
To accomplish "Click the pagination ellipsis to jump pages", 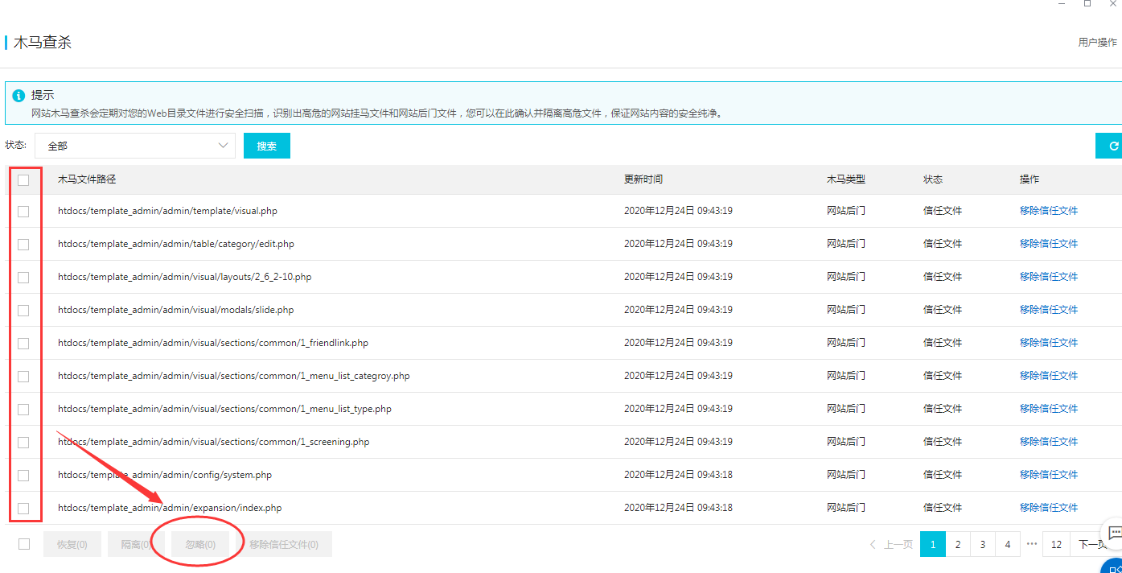I will tap(1031, 545).
